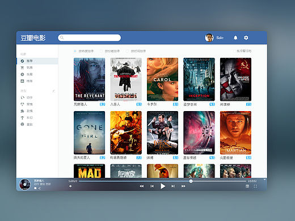295x221 pixels.
Task: Click the title text under Inception poster
Action: tap(190, 104)
